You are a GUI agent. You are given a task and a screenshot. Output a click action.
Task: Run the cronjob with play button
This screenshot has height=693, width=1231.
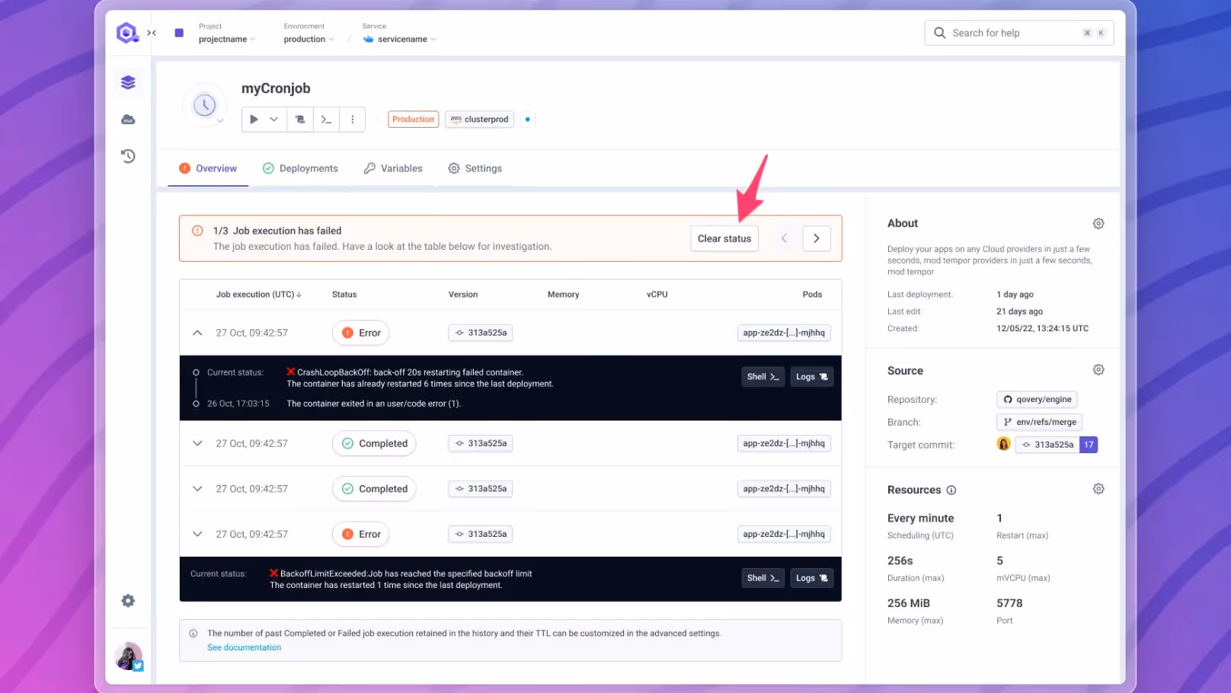[254, 120]
